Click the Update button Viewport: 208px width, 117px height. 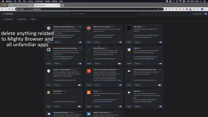point(33,19)
